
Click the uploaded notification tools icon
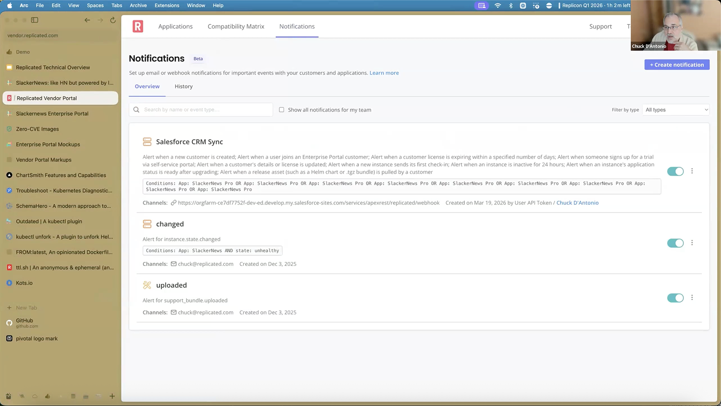[147, 285]
